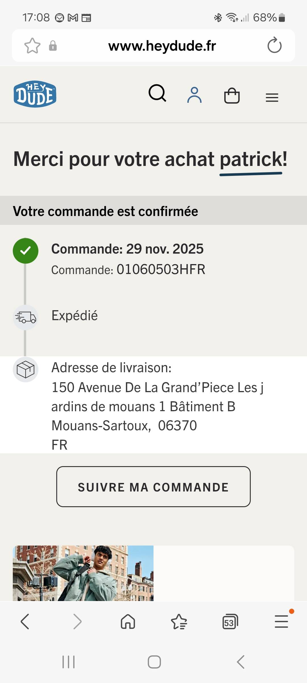The height and width of the screenshot is (683, 307).
Task: Open browser tools menu with orange dot
Action: tap(281, 621)
